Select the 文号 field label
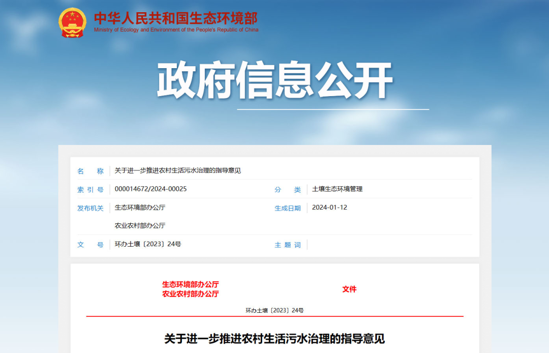Image resolution: width=549 pixels, height=353 pixels. (90, 245)
